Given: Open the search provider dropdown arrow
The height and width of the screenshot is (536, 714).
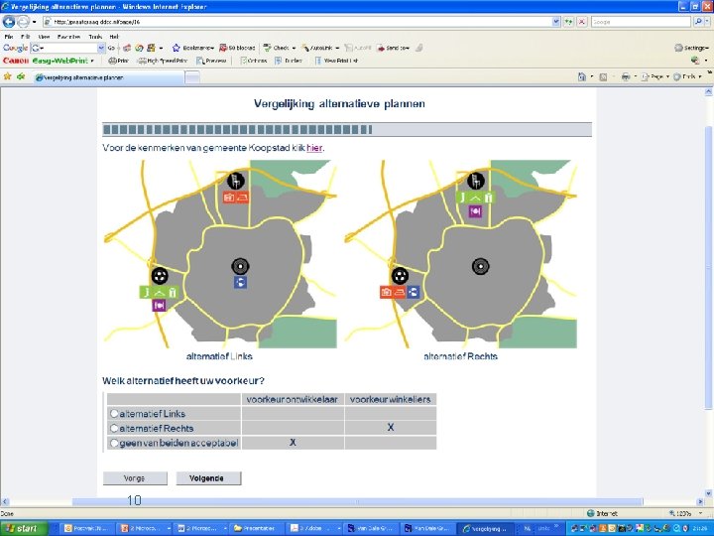Looking at the screenshot, I should pos(707,22).
